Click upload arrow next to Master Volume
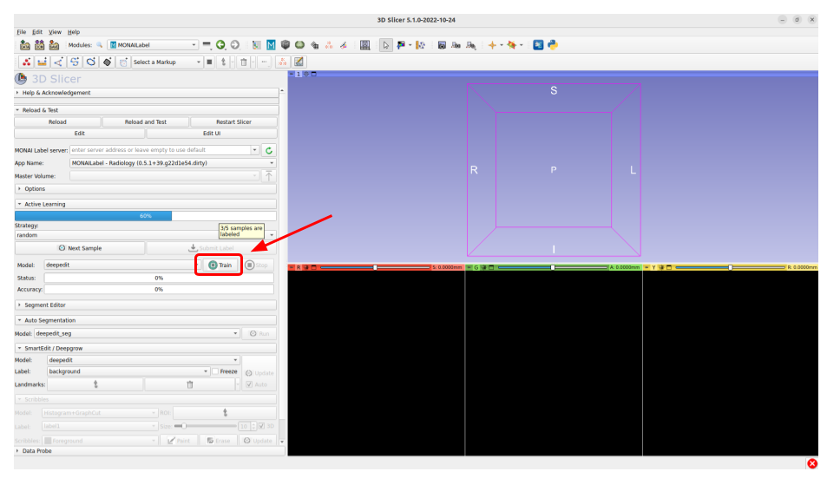 (269, 176)
